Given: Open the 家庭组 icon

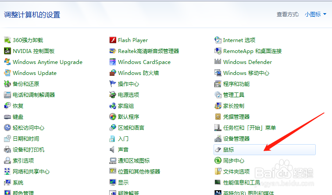Looking at the screenshot, I should [x=113, y=106].
